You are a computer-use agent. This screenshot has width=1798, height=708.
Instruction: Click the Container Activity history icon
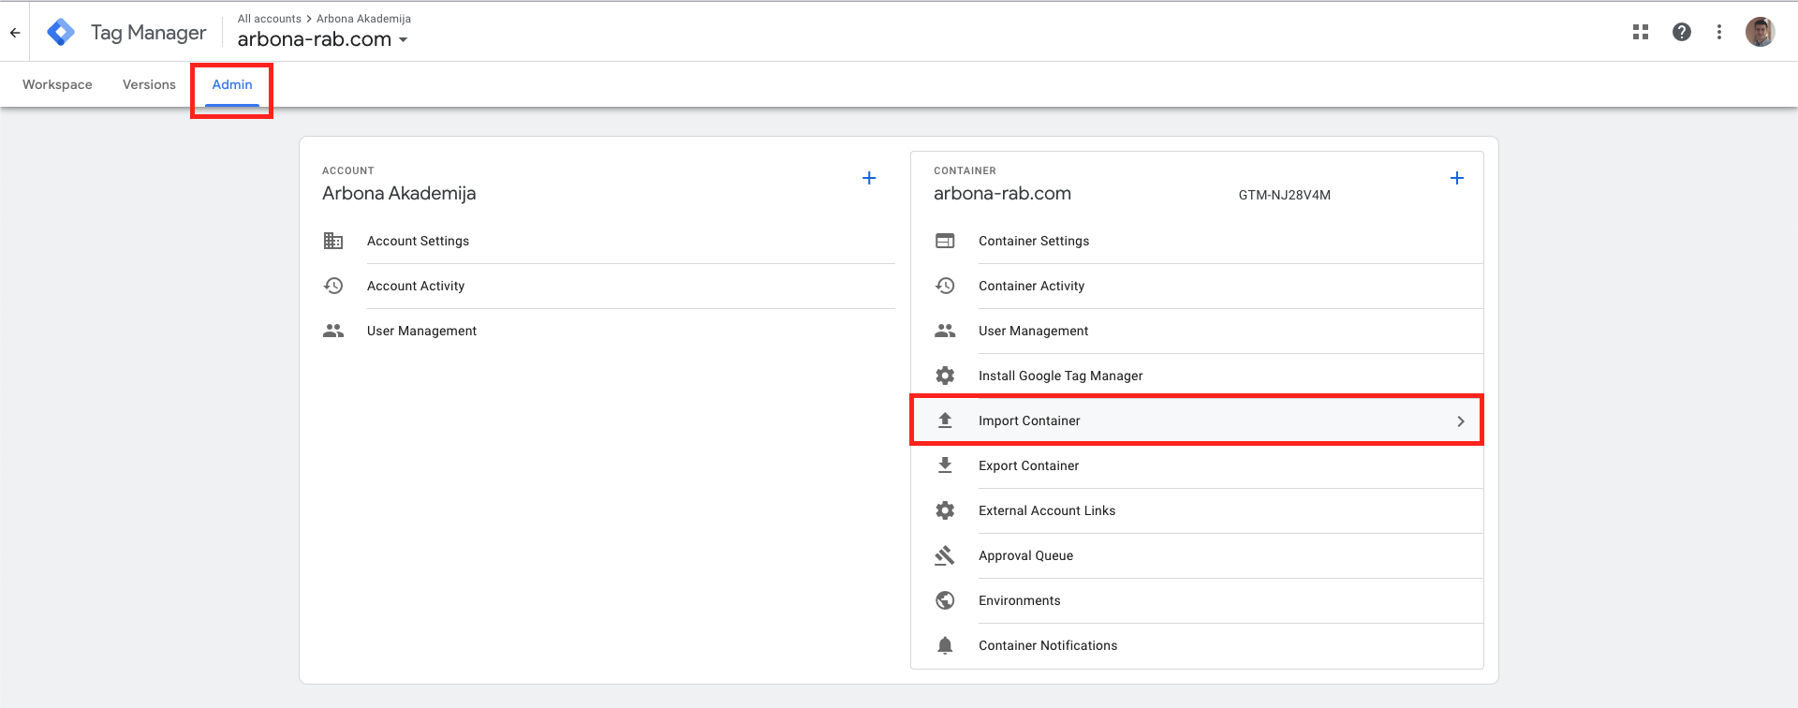945,286
